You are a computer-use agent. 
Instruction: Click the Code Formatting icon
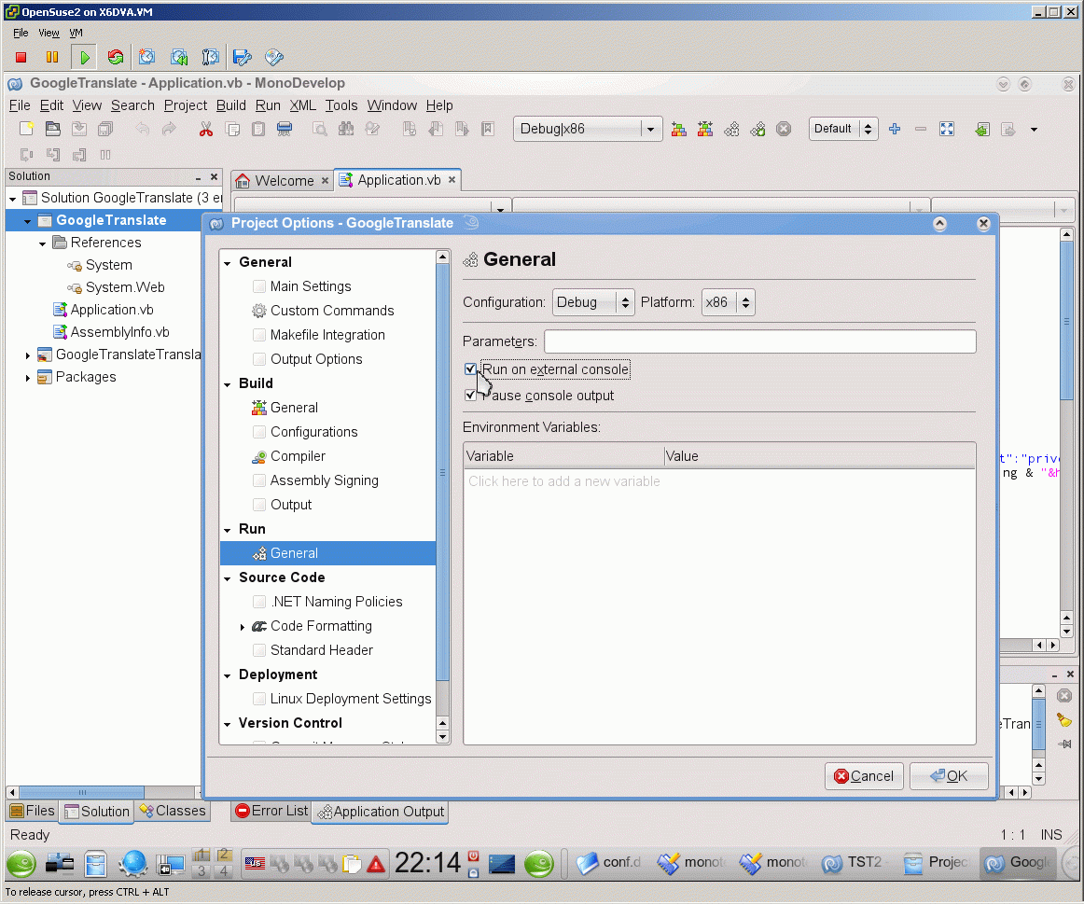pyautogui.click(x=259, y=626)
